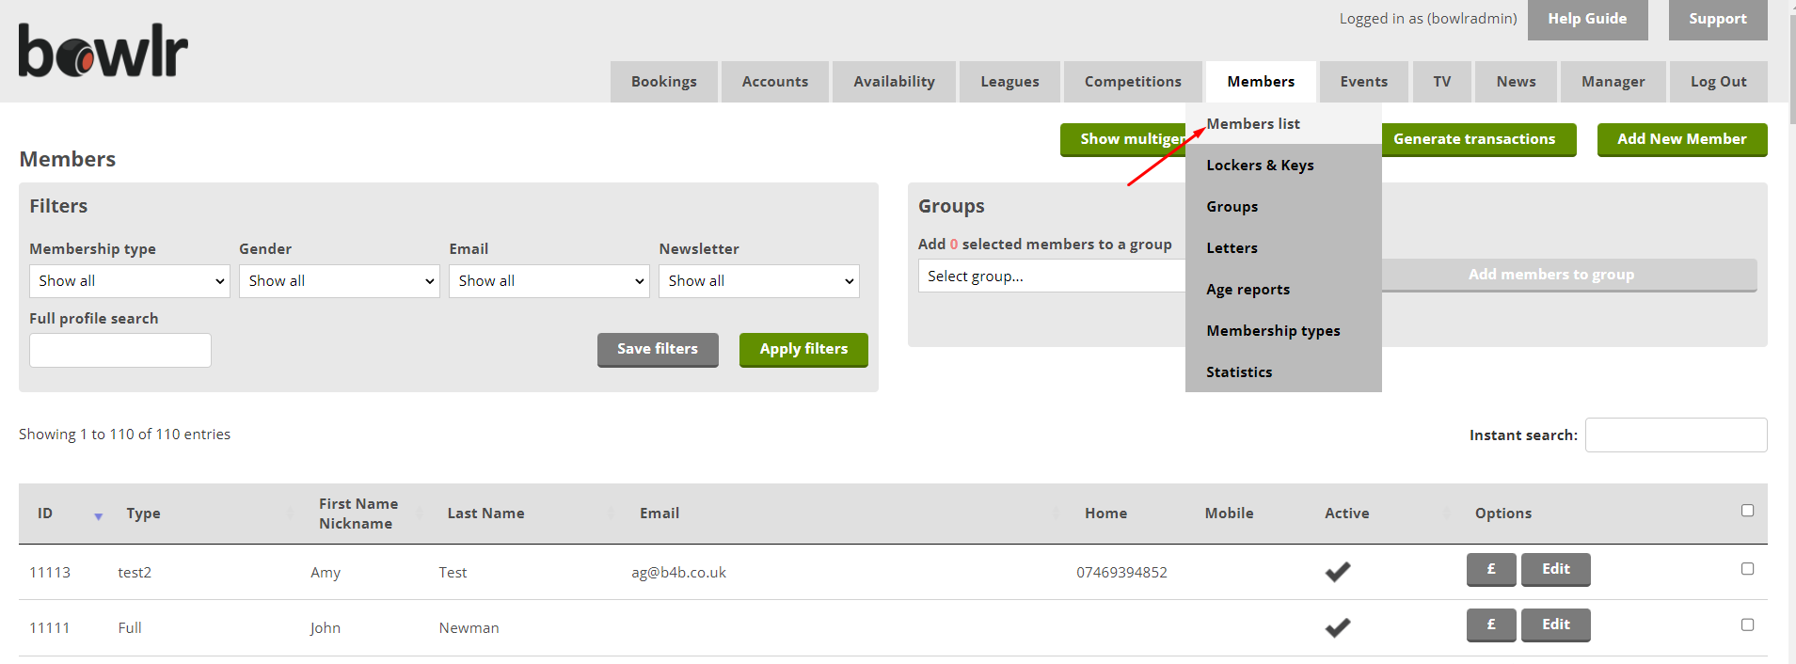1796x664 pixels.
Task: Click the ID column sort arrow
Action: click(98, 515)
